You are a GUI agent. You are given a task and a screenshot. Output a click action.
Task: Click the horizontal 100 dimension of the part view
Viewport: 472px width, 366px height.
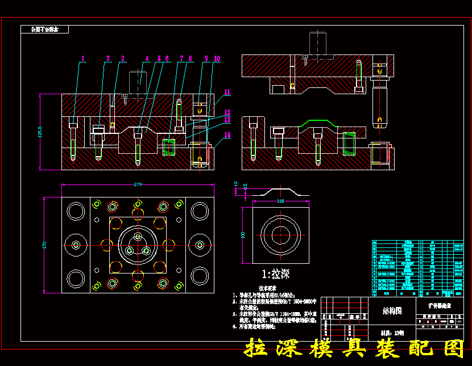(280, 201)
